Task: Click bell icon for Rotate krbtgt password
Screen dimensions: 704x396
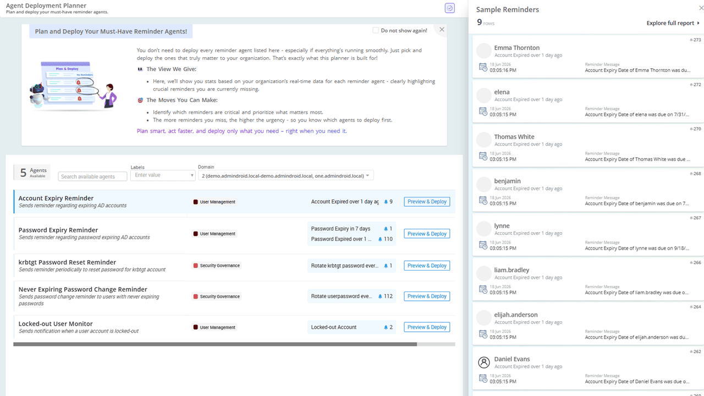Action: tap(386, 266)
